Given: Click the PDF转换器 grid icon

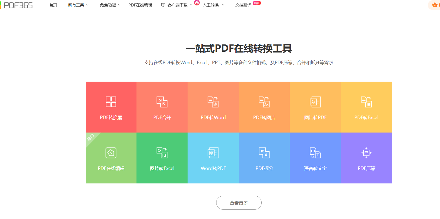Looking at the screenshot, I should [111, 102].
